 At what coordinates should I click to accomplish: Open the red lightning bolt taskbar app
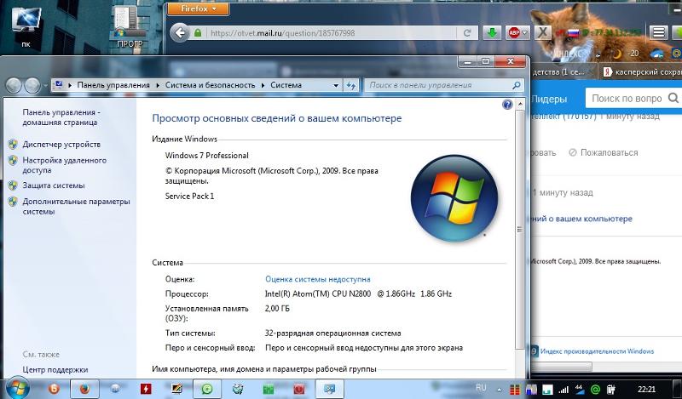[x=145, y=389]
